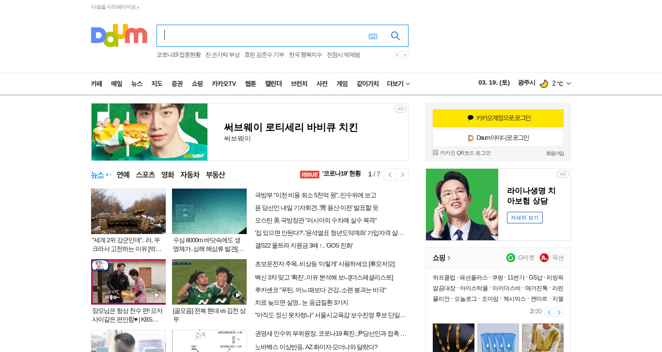Click the 광주시 location label
Viewport: 662px width, 352px height.
pos(526,83)
